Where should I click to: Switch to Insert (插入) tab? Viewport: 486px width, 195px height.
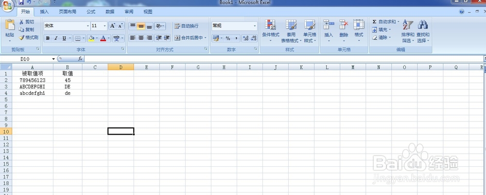pos(44,12)
